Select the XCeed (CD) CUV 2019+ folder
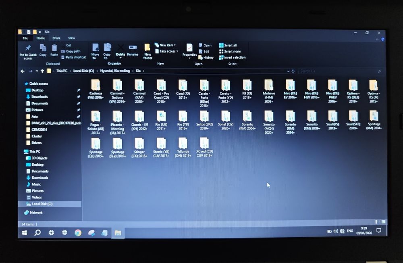 point(204,148)
